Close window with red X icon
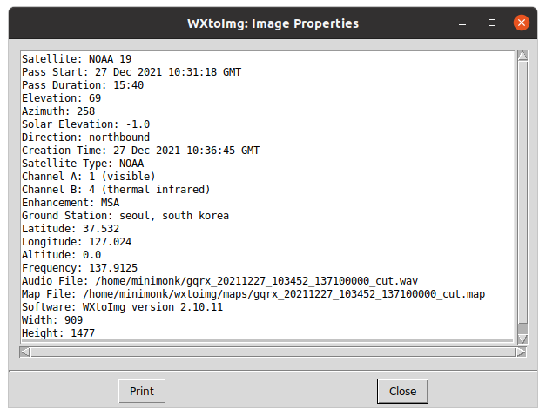This screenshot has width=546, height=416. (522, 23)
